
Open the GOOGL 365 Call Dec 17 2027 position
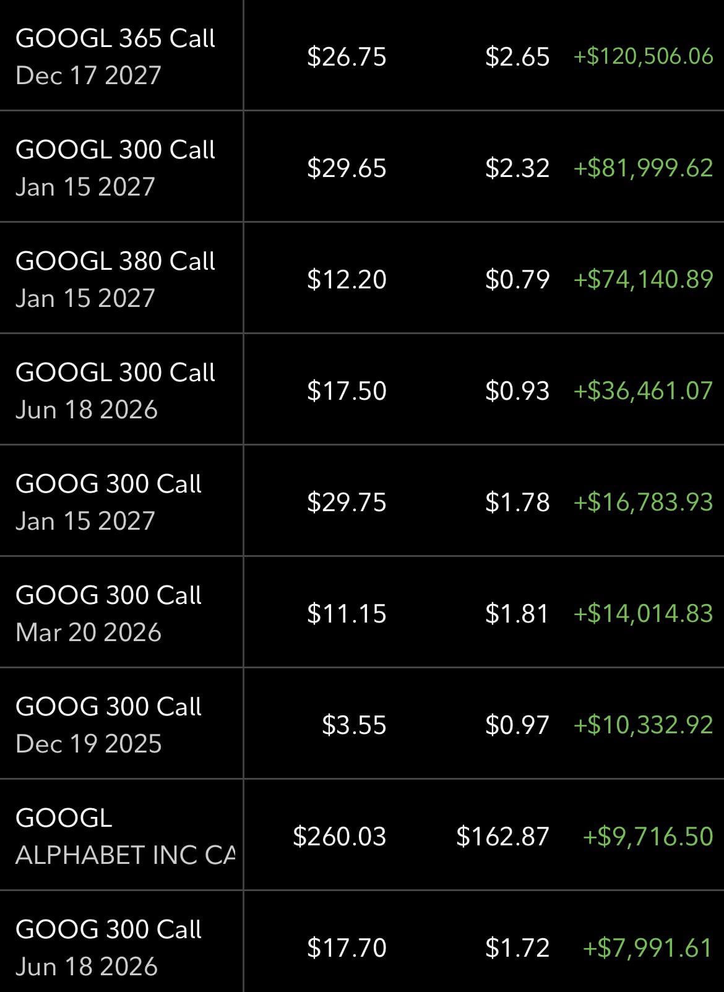115,56
